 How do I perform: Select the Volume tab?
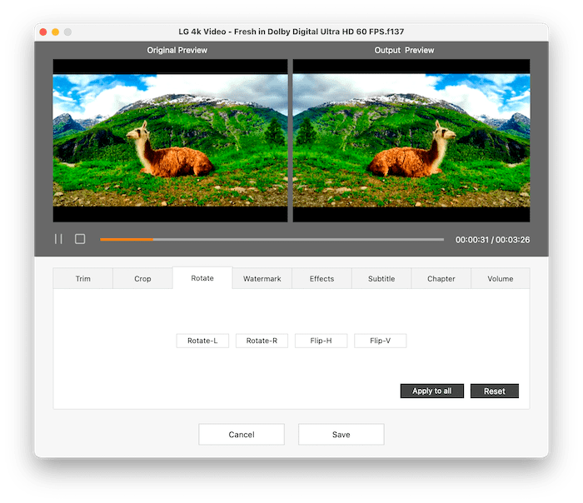[500, 278]
